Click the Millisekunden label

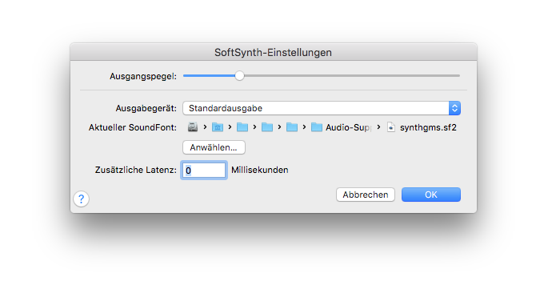259,170
